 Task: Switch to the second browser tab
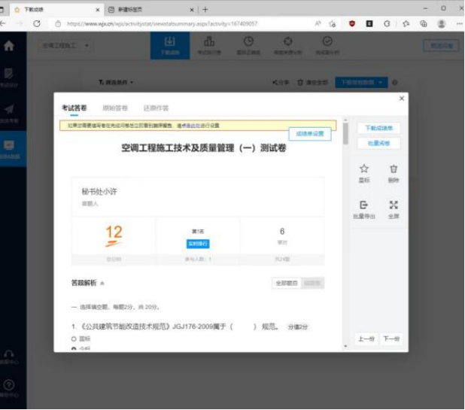(150, 10)
